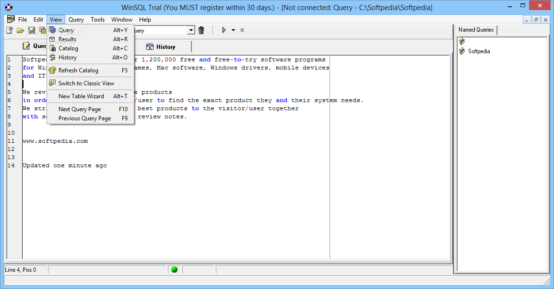
Task: Close the open View menu
Action: pos(56,19)
